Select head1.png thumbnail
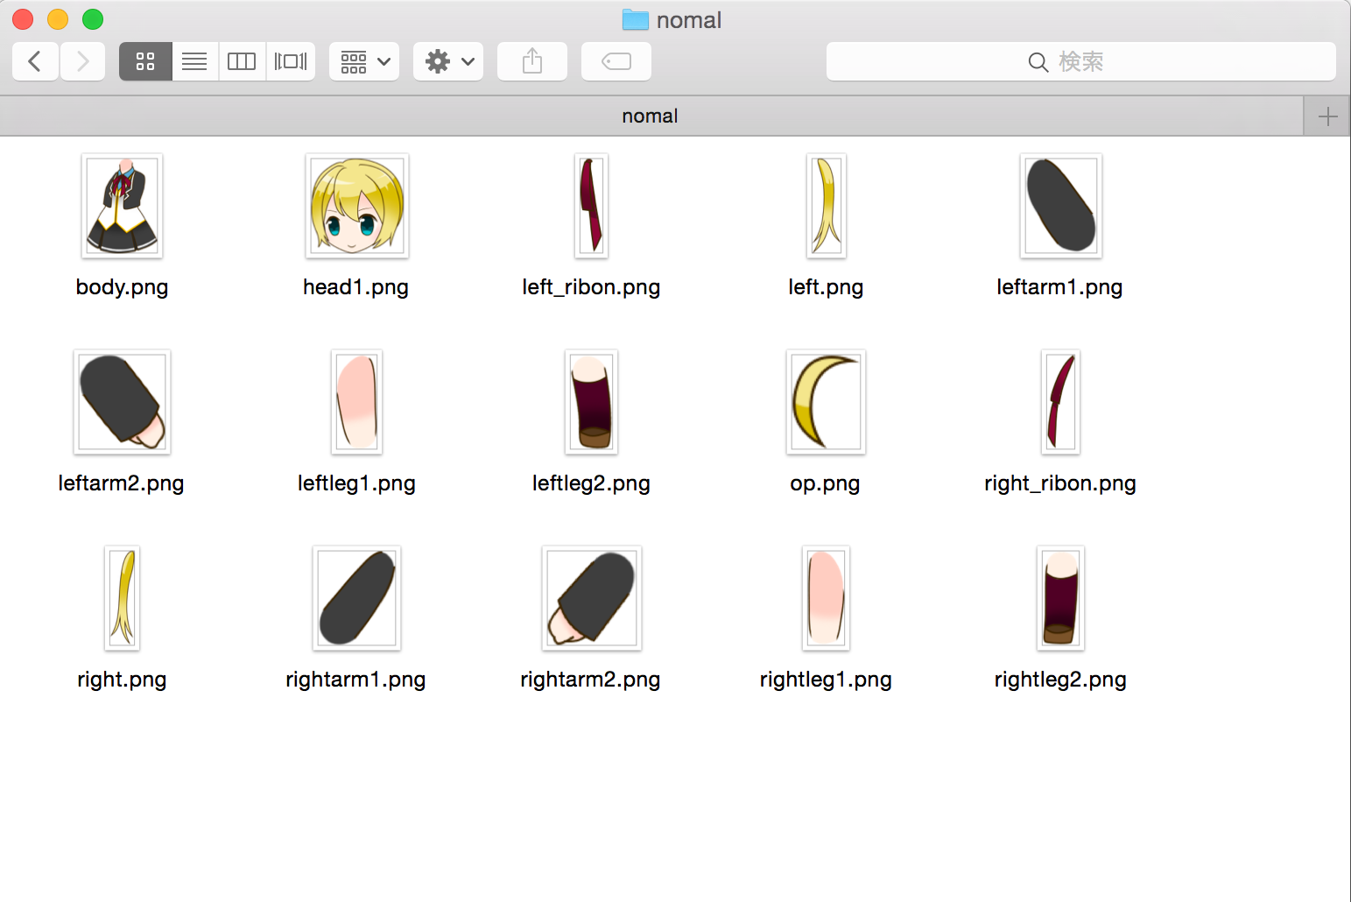This screenshot has width=1351, height=902. pos(357,206)
